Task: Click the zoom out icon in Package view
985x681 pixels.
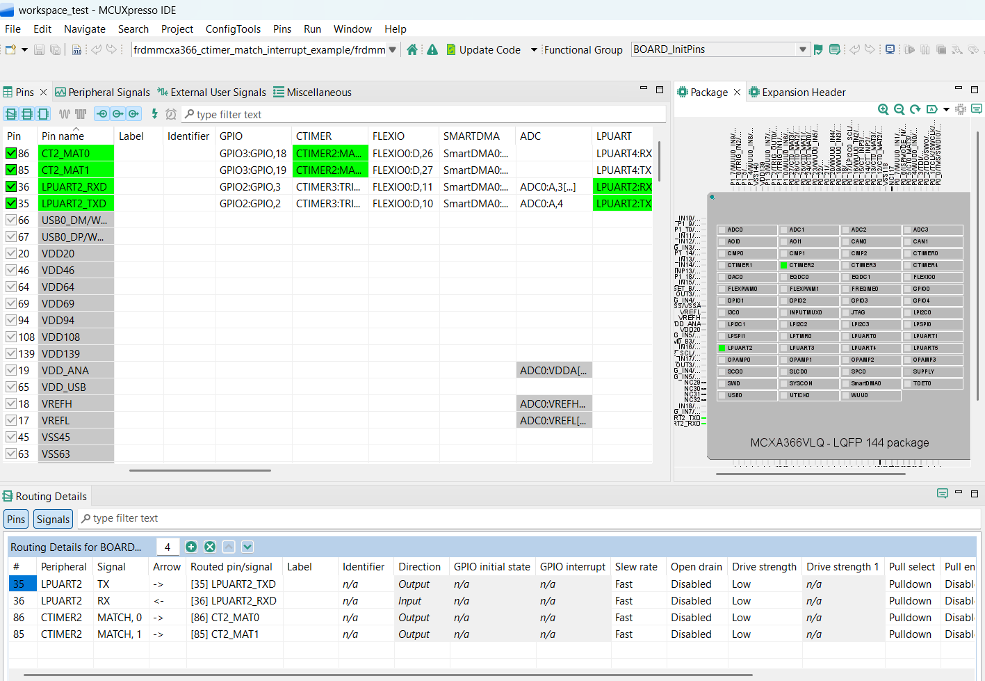Action: [x=899, y=109]
